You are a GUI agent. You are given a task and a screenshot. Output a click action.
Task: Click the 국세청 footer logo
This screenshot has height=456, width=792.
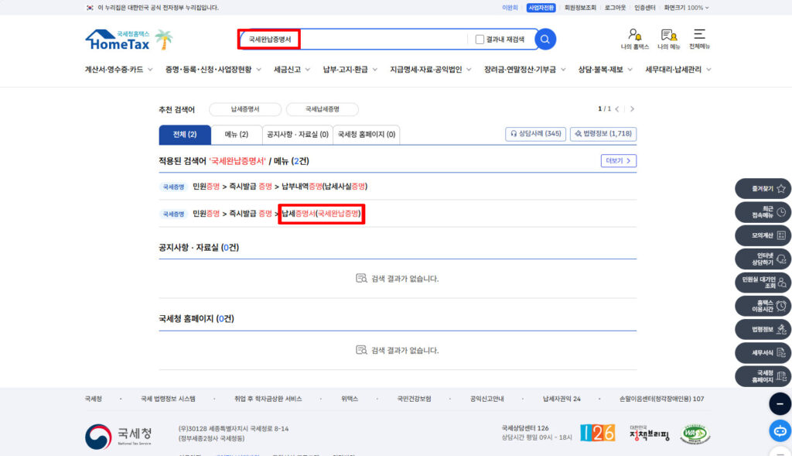(x=118, y=437)
